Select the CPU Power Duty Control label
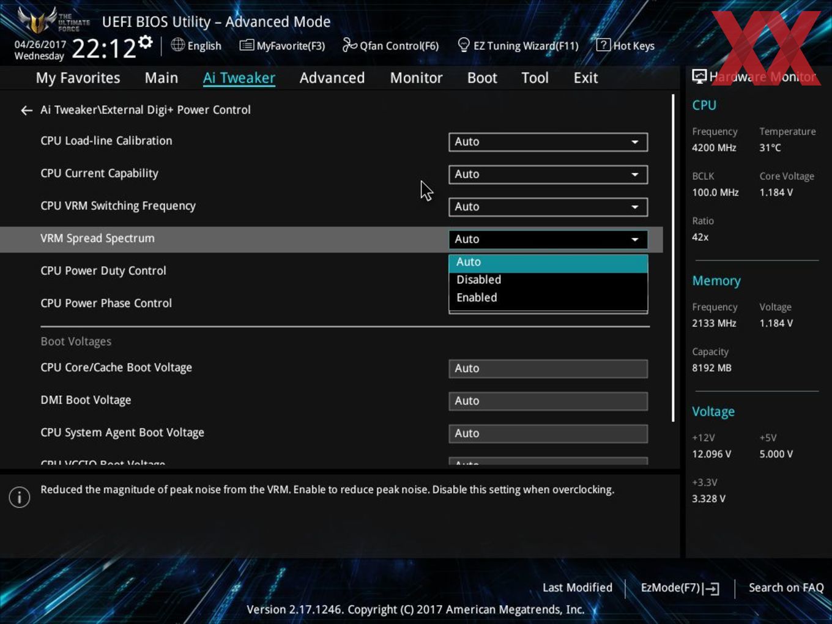This screenshot has height=624, width=832. pyautogui.click(x=103, y=271)
